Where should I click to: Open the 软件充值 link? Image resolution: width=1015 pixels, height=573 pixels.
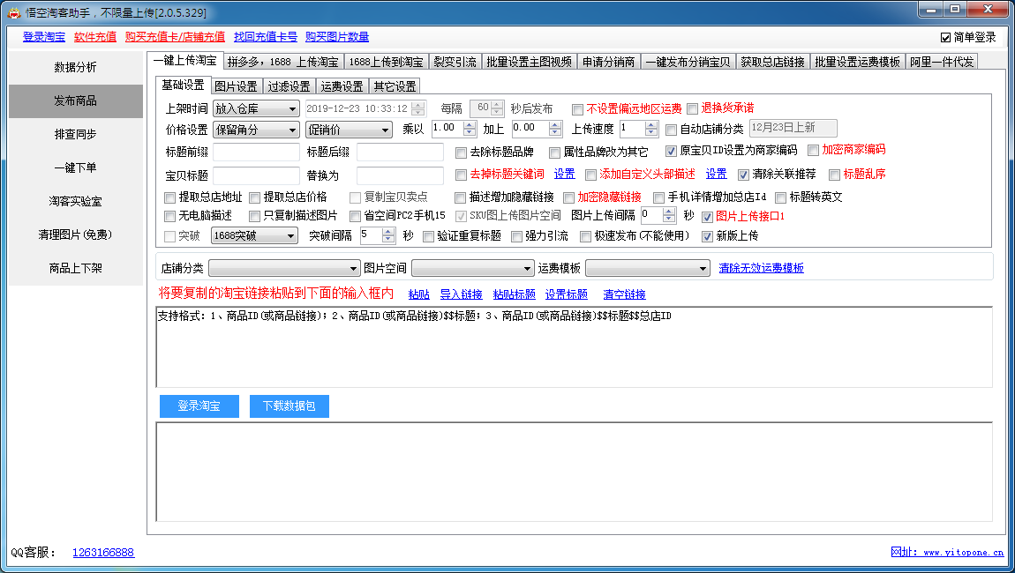click(95, 37)
